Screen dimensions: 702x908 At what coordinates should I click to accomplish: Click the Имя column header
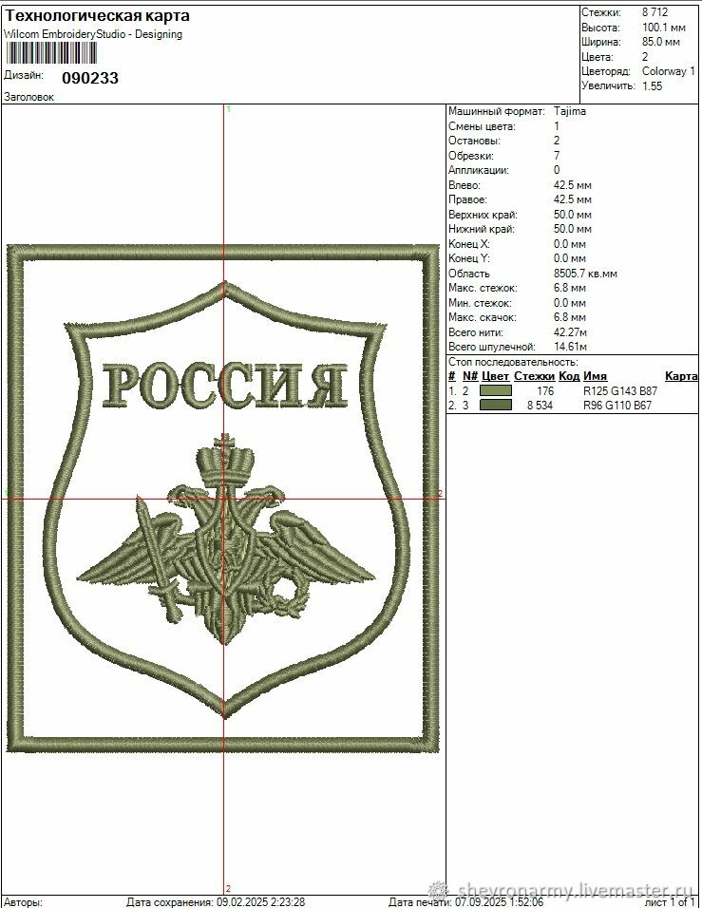click(595, 376)
